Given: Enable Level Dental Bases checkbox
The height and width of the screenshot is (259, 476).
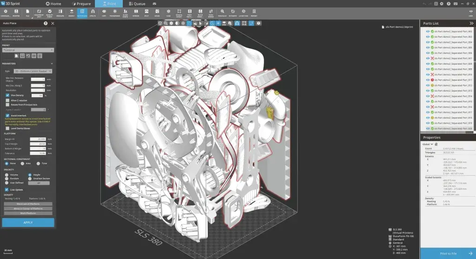Looking at the screenshot, I should 7,128.
